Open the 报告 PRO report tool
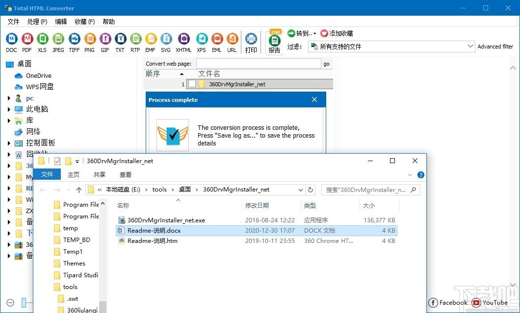 (275, 41)
